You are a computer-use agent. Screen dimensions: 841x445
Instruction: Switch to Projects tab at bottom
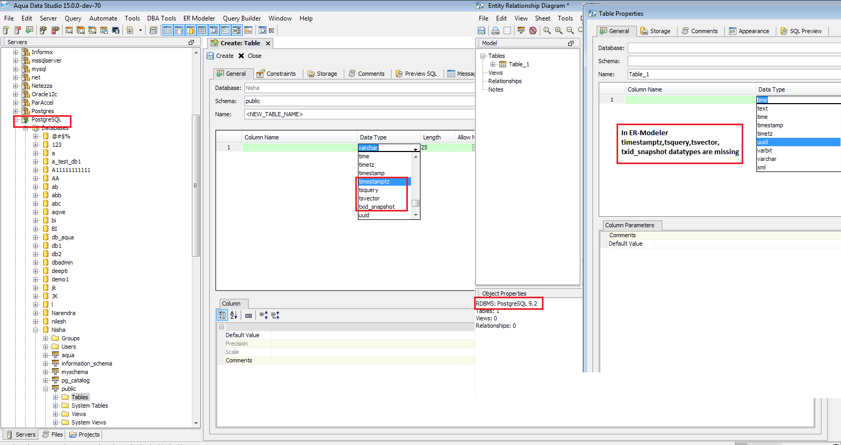(x=84, y=434)
